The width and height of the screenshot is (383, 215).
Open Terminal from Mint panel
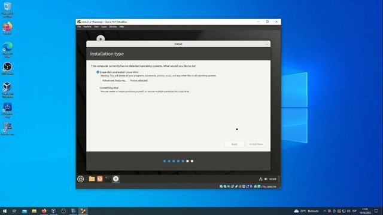click(x=108, y=179)
